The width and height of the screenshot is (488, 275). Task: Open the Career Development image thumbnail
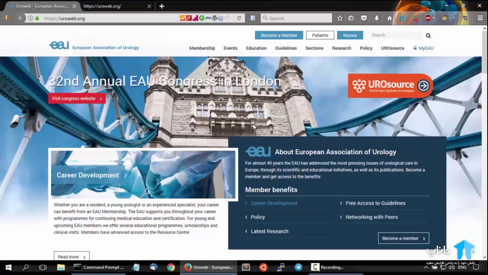pyautogui.click(x=143, y=175)
